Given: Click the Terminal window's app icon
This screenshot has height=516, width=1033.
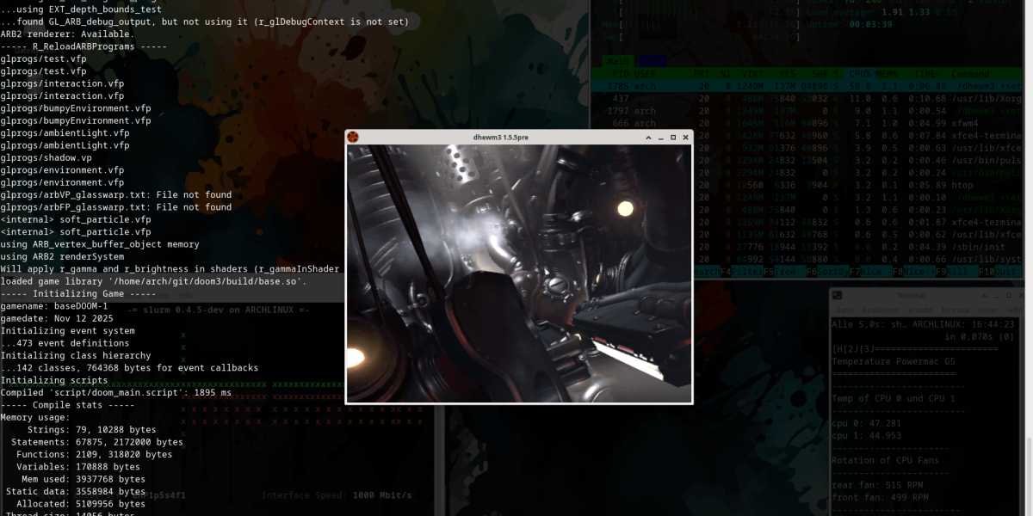Looking at the screenshot, I should [838, 294].
